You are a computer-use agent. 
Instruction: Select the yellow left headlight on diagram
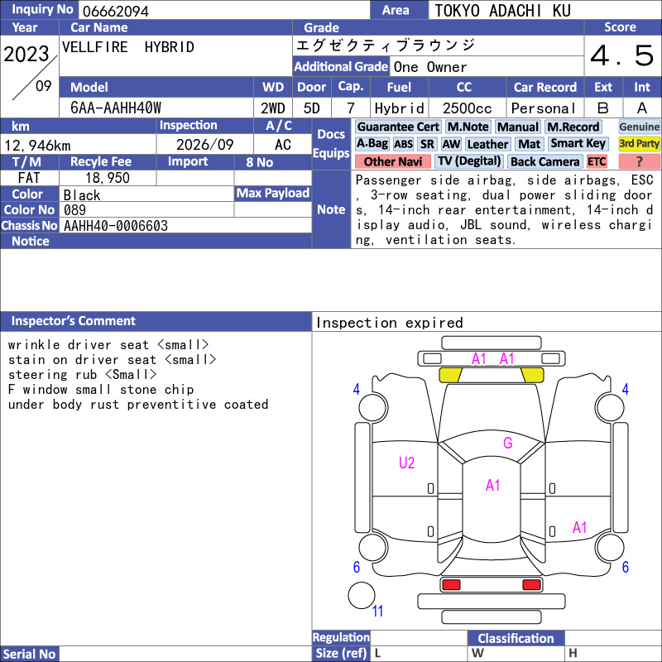point(450,375)
